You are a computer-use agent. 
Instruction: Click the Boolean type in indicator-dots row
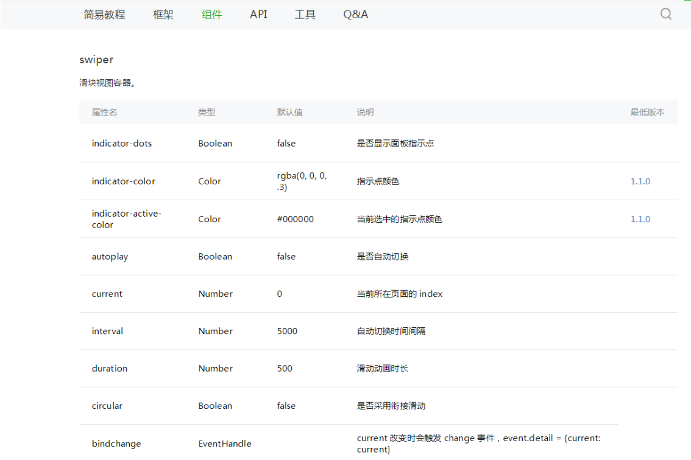point(215,144)
